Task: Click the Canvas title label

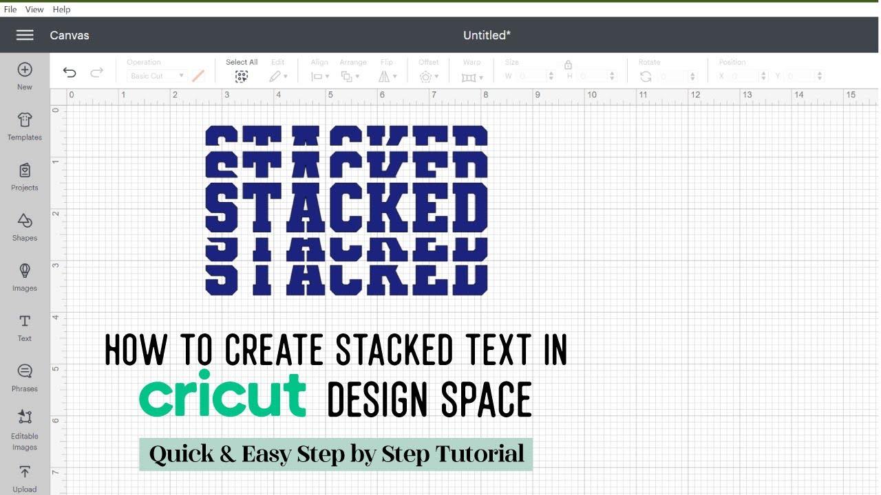Action: (x=70, y=35)
